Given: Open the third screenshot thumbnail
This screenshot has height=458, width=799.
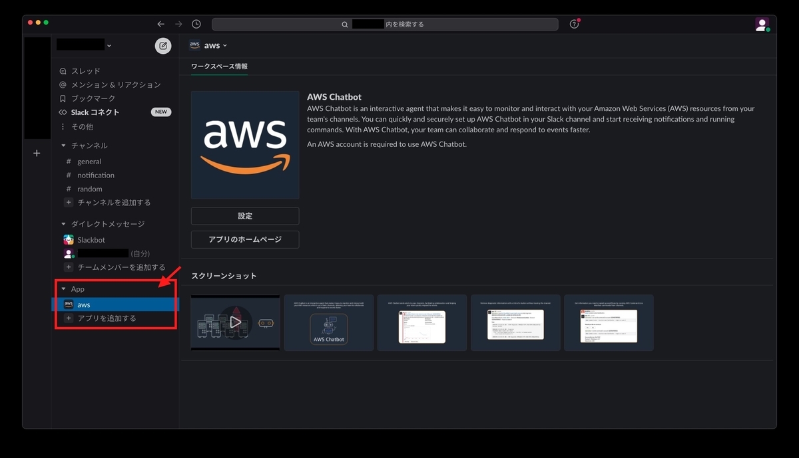Looking at the screenshot, I should [x=422, y=322].
